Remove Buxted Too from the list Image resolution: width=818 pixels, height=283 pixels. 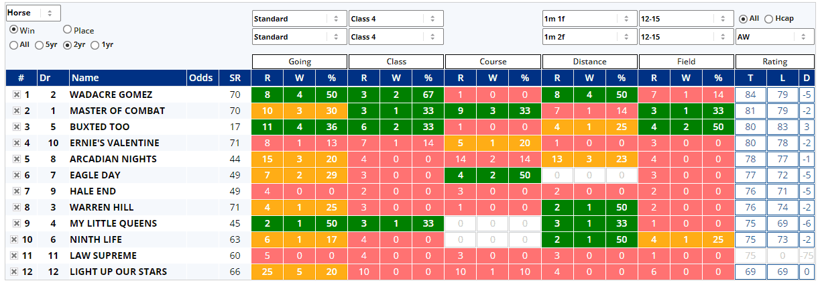point(16,127)
